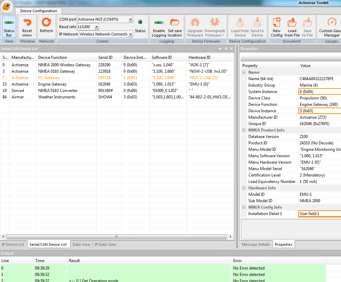Image resolution: width=341 pixels, height=282 pixels.
Task: Sort by Hardware ID column header
Action: (210, 57)
